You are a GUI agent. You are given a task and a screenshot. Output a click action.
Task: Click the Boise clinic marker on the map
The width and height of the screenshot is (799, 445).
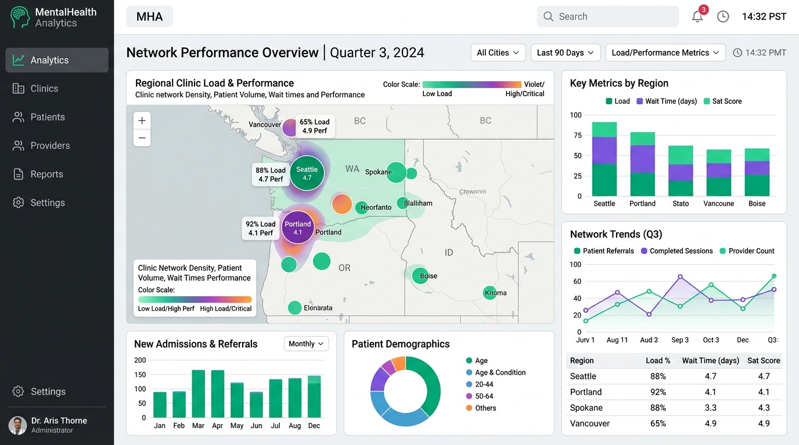(420, 275)
